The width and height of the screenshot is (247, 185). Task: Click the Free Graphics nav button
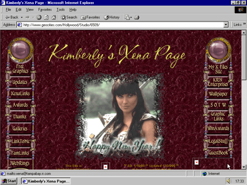20,69
